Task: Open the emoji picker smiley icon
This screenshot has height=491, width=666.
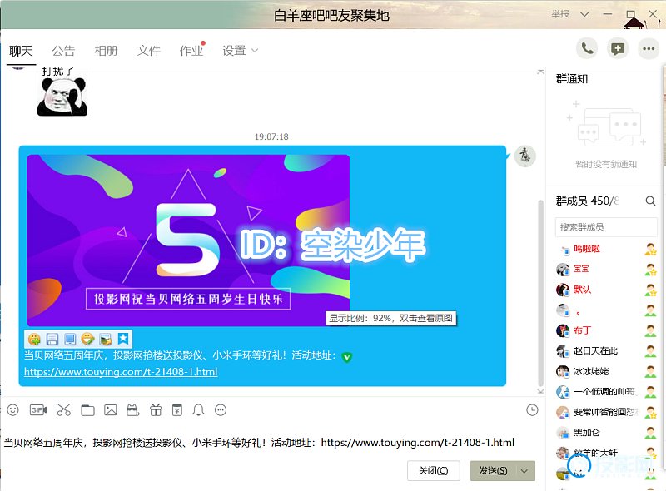Action: (13, 410)
